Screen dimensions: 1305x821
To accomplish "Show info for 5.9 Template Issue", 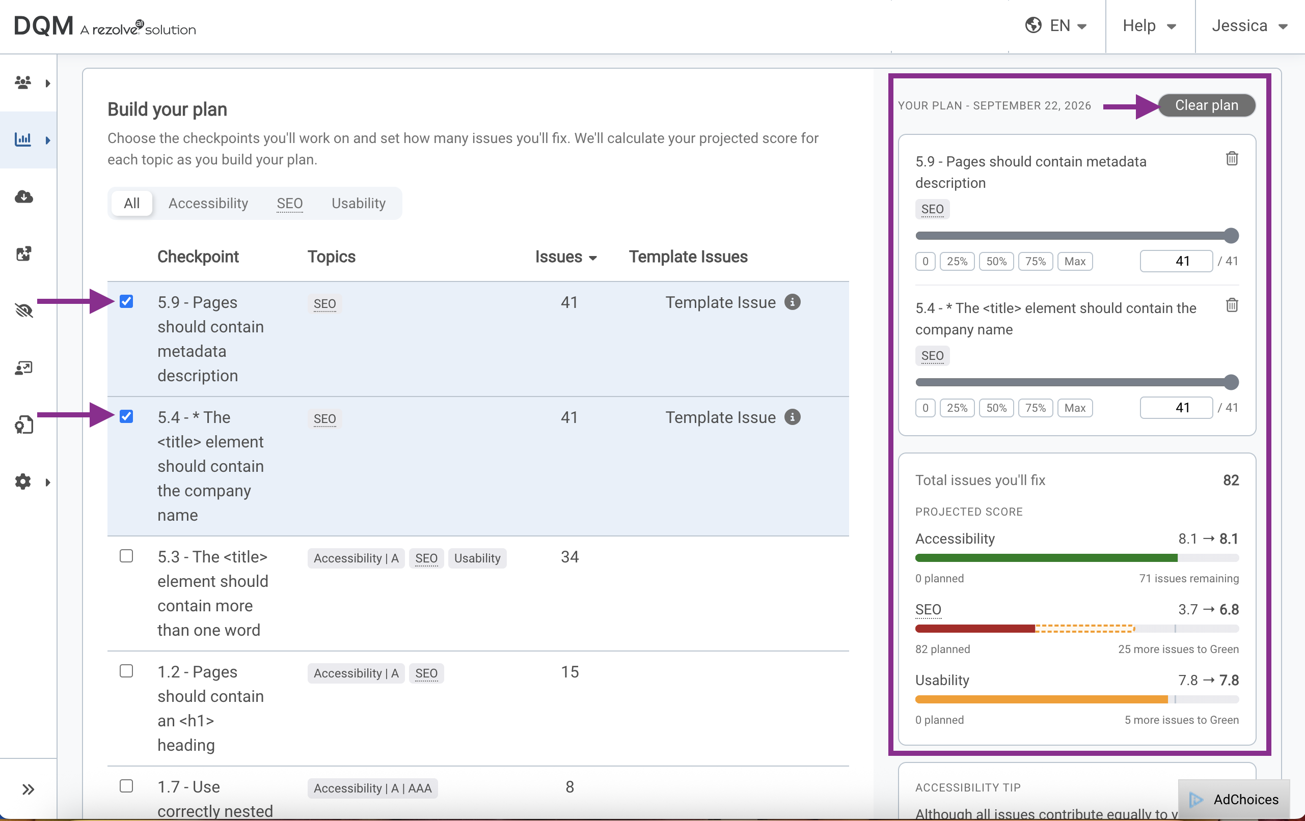I will coord(793,302).
